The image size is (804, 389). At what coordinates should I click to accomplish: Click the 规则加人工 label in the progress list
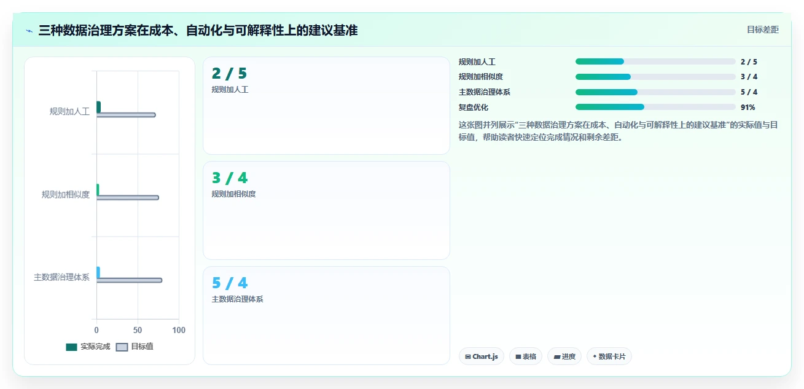click(477, 61)
